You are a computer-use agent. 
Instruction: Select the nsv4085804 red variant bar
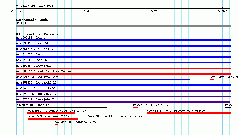coord(123,74)
